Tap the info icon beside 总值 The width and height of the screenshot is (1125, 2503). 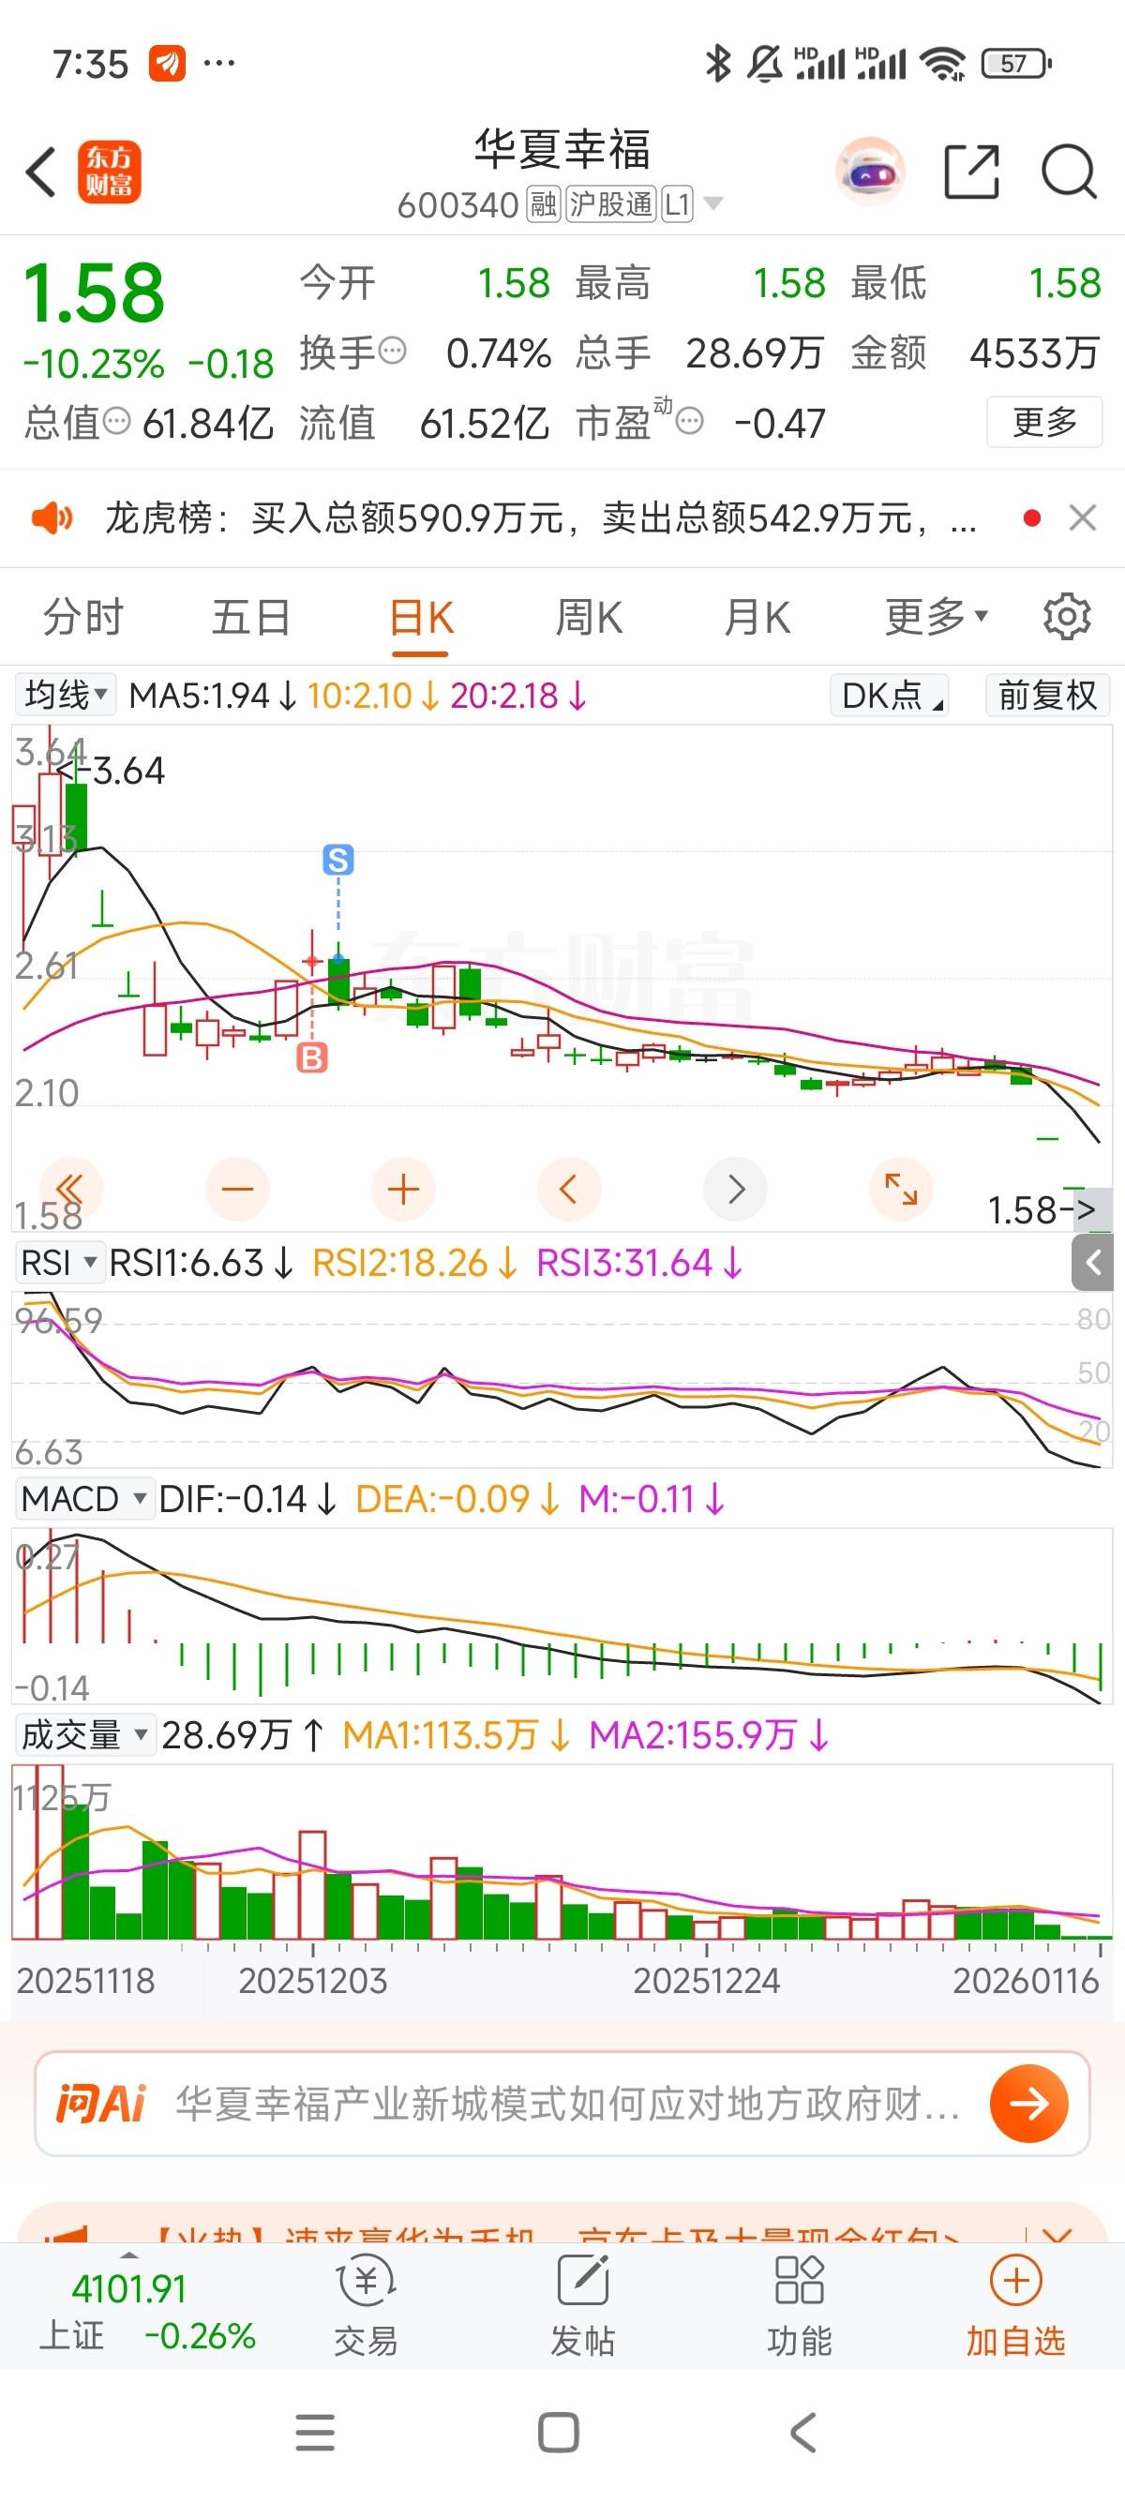[x=116, y=421]
